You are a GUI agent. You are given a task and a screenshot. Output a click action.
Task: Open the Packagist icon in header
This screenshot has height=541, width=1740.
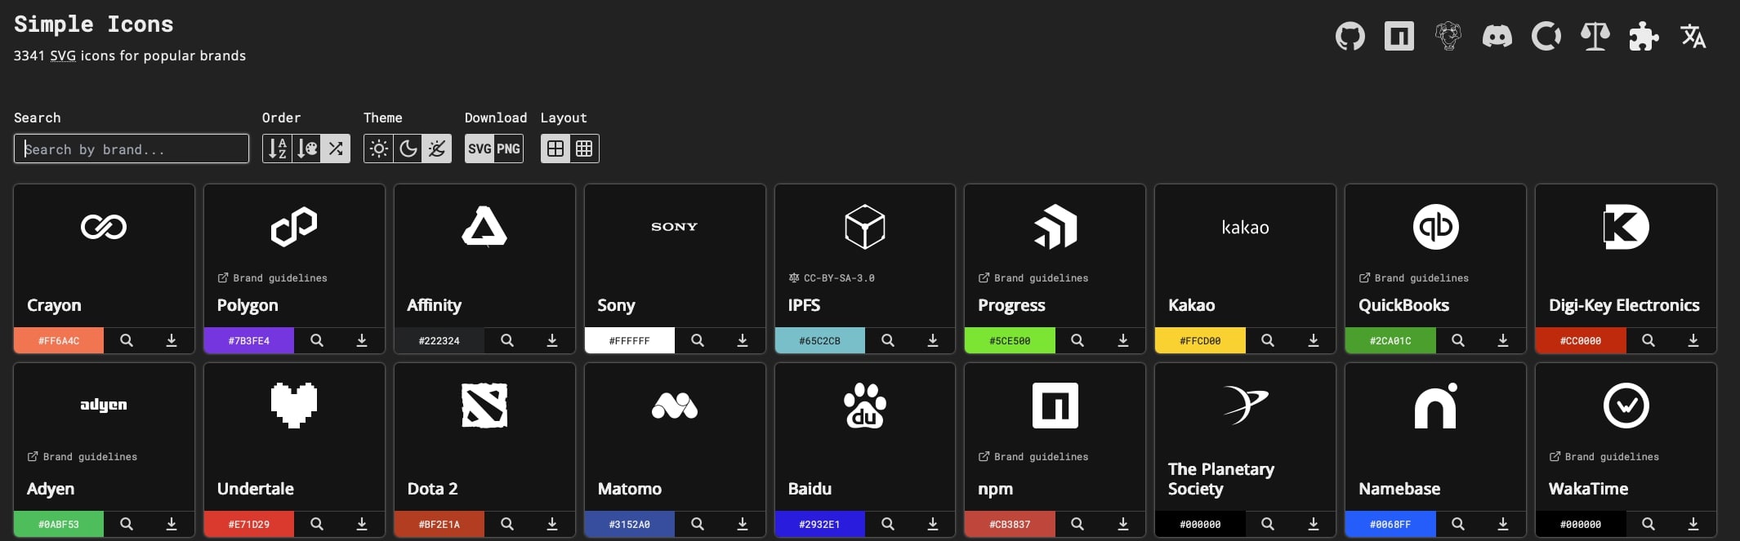(x=1448, y=36)
